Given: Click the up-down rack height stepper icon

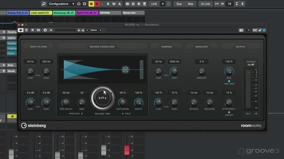Looking at the screenshot, I should pos(242,4).
